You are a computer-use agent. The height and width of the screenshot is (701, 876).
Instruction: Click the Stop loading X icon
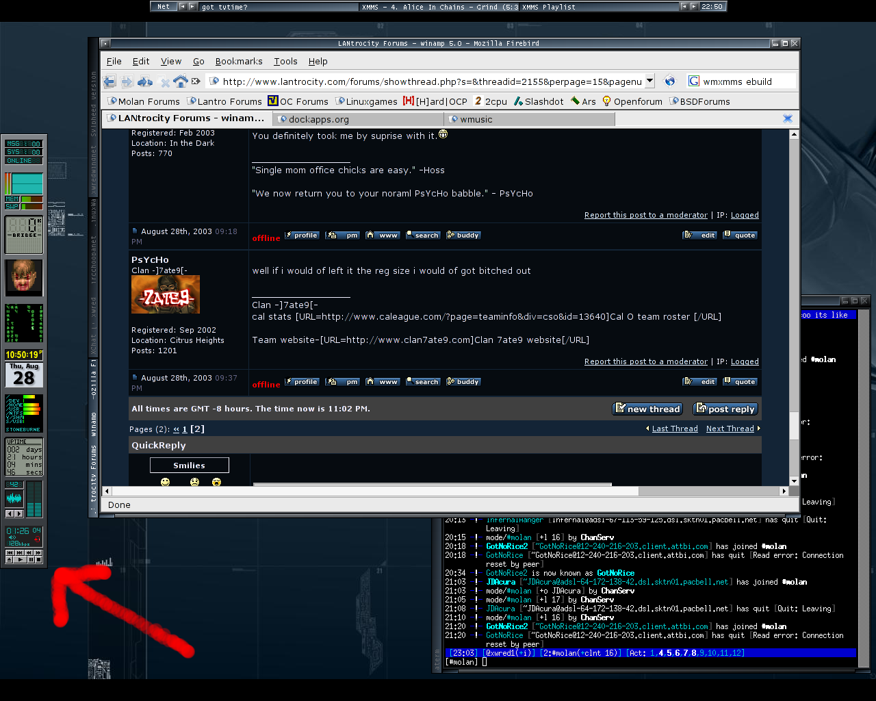(x=165, y=82)
